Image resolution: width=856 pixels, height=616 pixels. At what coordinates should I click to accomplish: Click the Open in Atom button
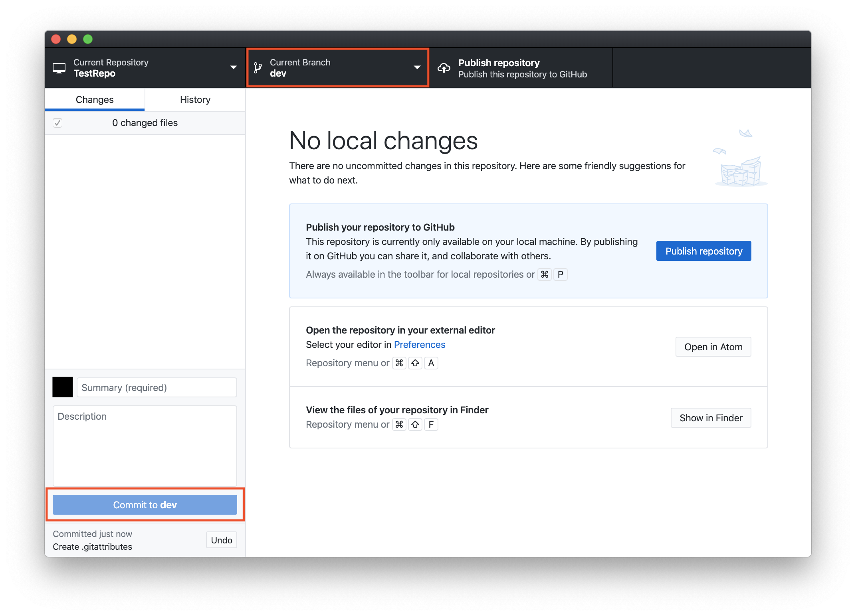coord(713,347)
